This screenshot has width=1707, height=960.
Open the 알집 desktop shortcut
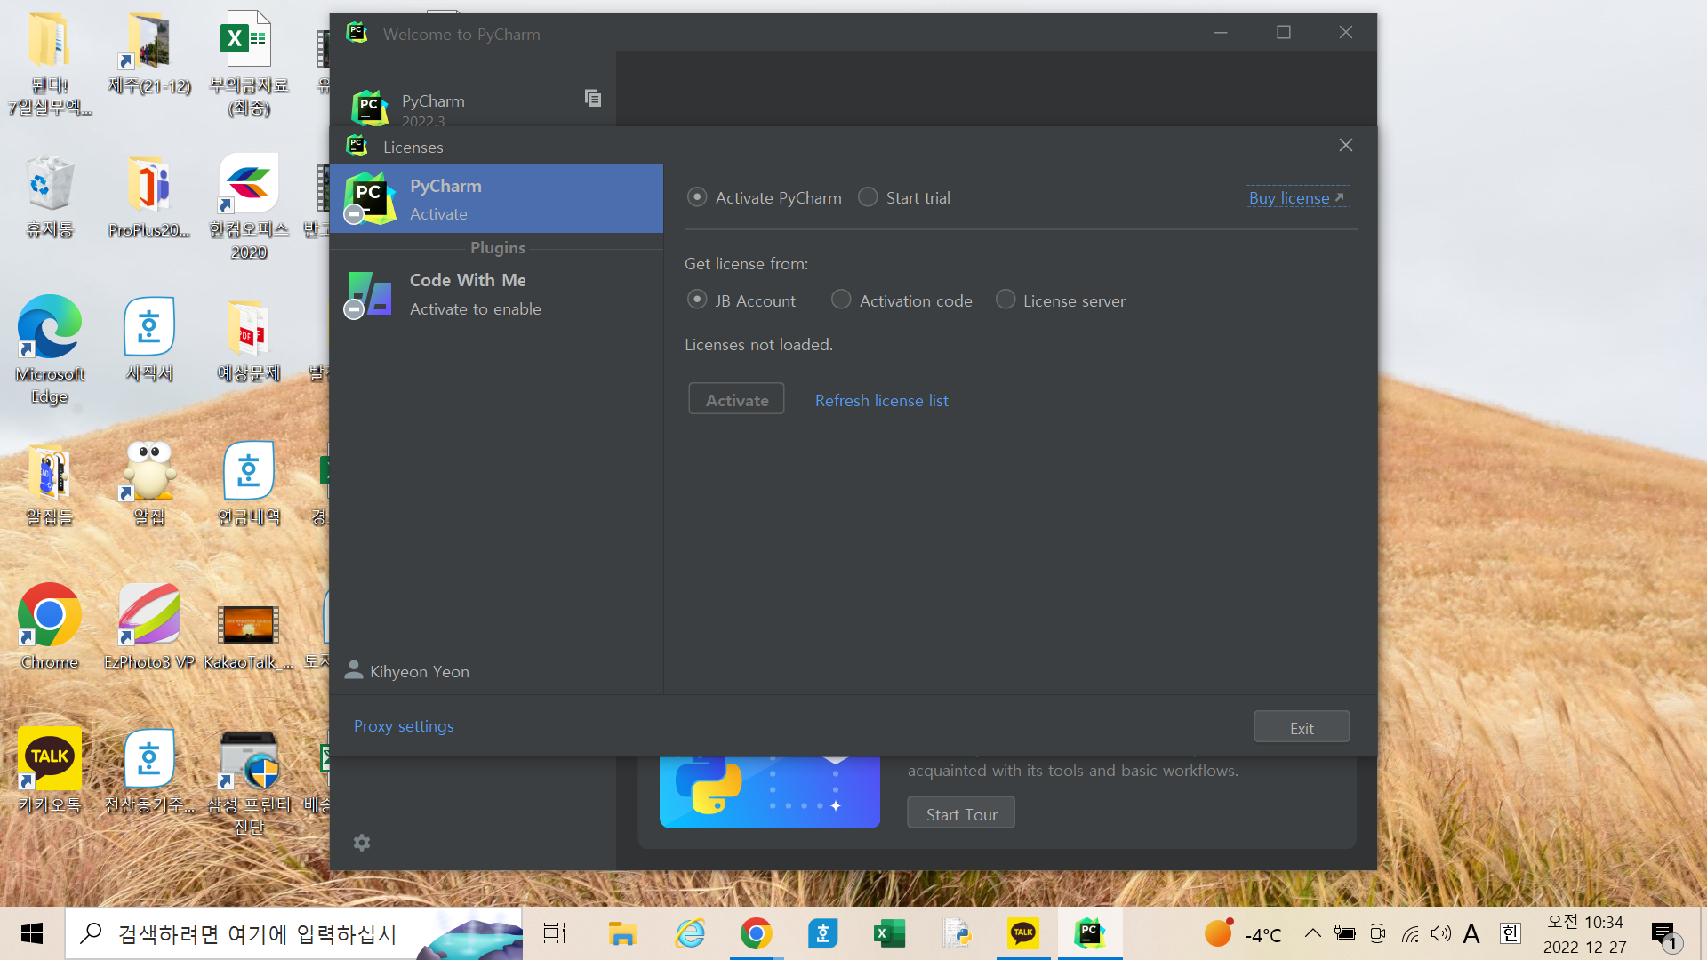[x=149, y=484]
